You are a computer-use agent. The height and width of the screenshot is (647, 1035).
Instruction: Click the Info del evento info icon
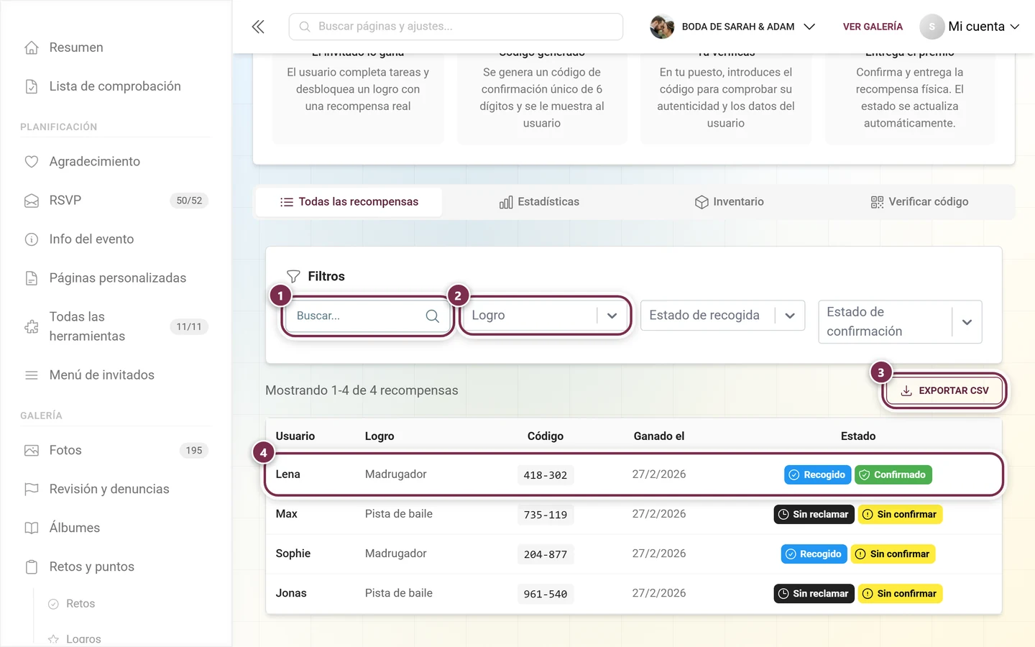(x=32, y=239)
